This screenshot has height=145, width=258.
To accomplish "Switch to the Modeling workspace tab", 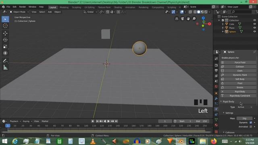I will pos(64,7).
